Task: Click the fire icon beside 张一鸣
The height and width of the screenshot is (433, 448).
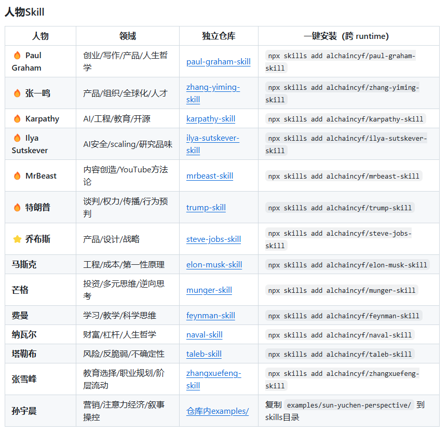Action: [17, 93]
